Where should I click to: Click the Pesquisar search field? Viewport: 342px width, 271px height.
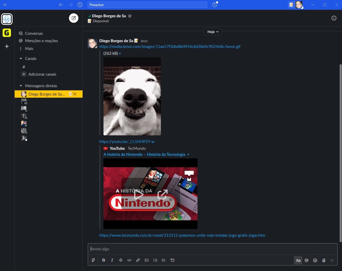[147, 5]
